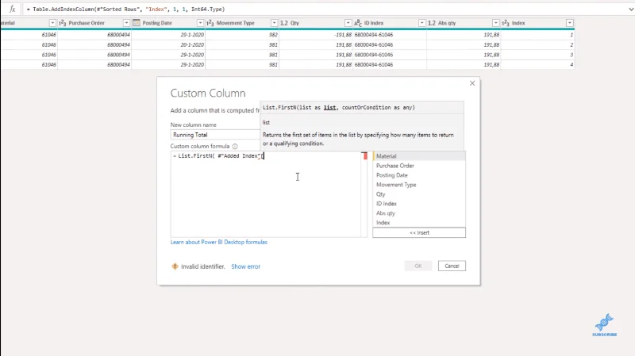Screen dimensions: 635x356
Task: Click the Index cell with value 1
Action: (538, 35)
